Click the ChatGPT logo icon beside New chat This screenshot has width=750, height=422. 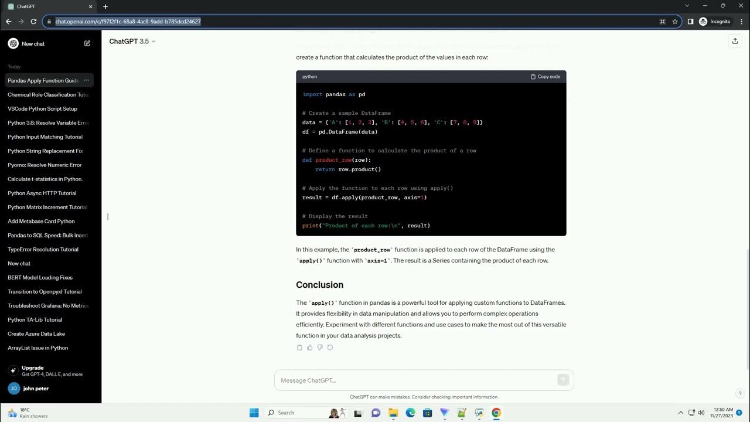13,43
